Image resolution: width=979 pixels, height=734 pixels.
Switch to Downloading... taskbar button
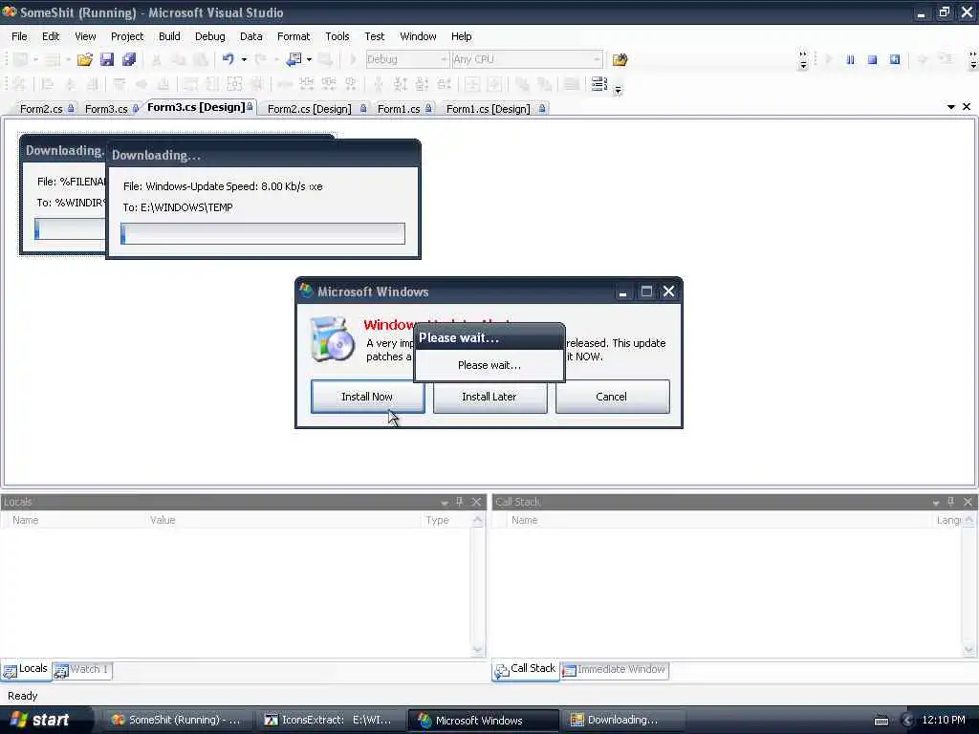click(621, 721)
